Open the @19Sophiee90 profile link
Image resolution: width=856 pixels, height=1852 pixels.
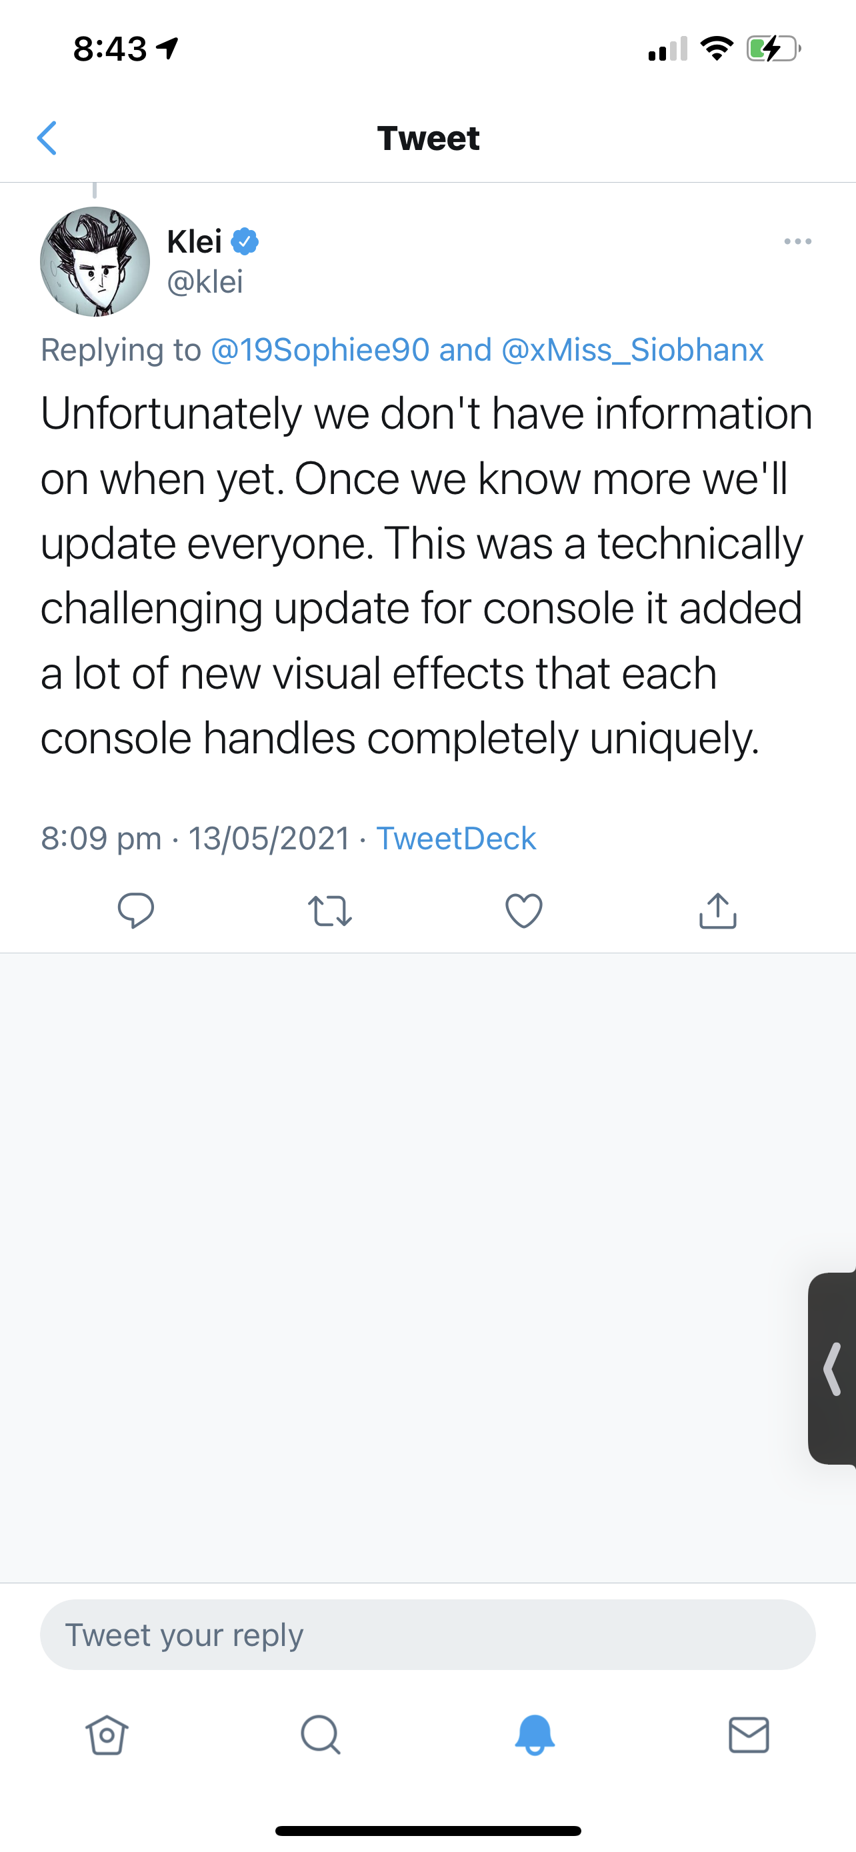tap(320, 350)
